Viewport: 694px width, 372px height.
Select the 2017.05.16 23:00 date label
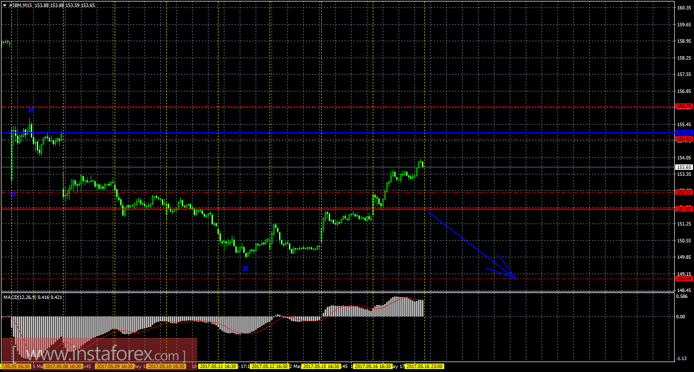click(424, 367)
